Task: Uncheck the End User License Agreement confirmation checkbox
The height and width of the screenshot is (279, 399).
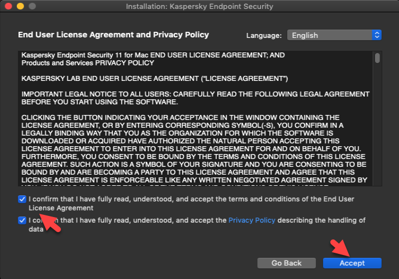Action: coord(22,199)
